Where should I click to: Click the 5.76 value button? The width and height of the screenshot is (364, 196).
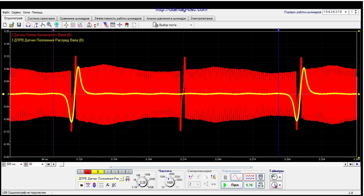pyautogui.click(x=249, y=185)
